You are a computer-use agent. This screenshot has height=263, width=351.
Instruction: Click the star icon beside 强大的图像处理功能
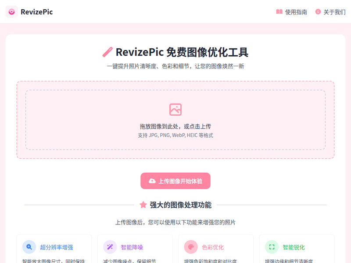(x=143, y=205)
